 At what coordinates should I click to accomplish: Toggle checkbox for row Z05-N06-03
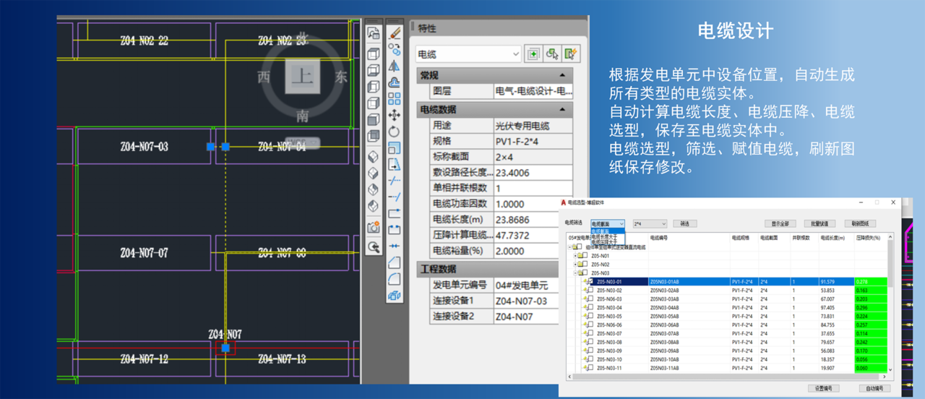(x=590, y=299)
